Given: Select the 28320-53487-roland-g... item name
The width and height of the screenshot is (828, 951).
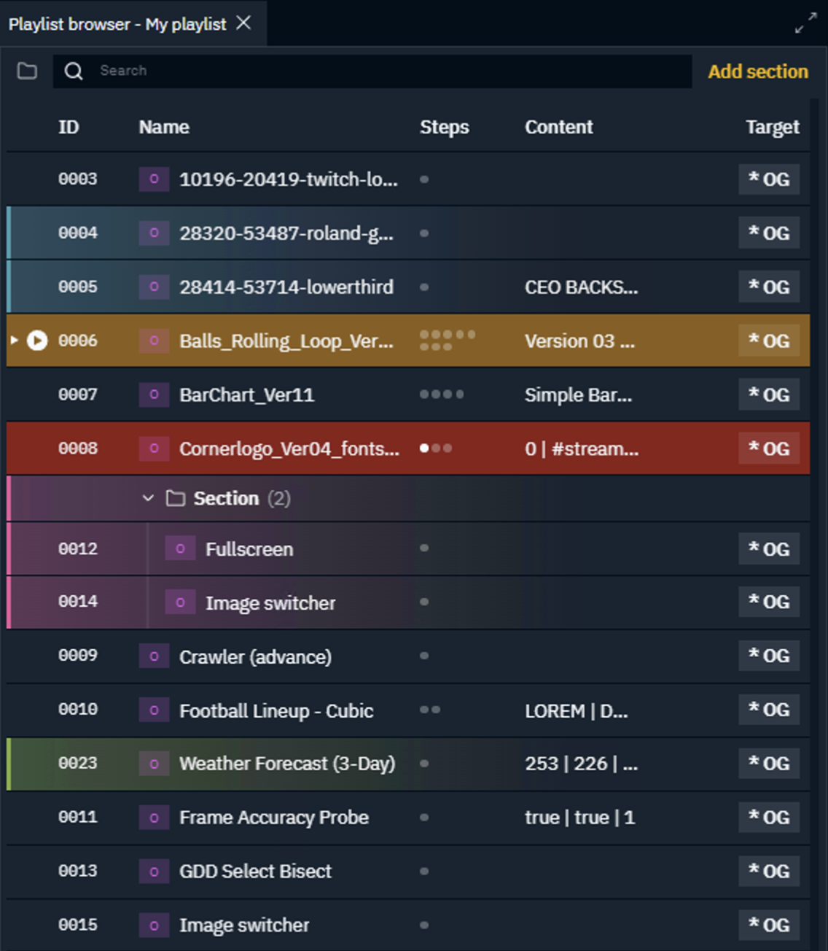Looking at the screenshot, I should coord(286,233).
